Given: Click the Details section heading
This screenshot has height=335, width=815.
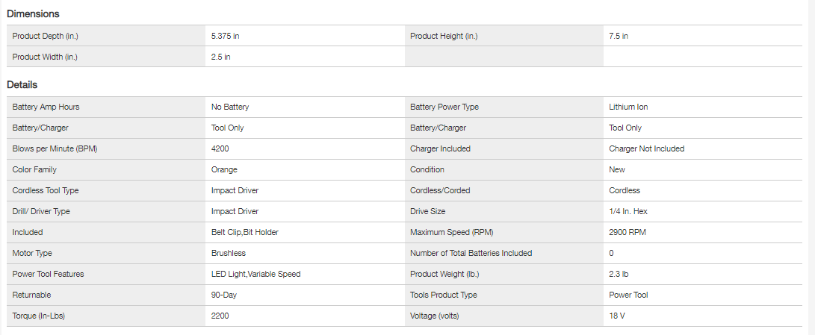Looking at the screenshot, I should (x=22, y=85).
